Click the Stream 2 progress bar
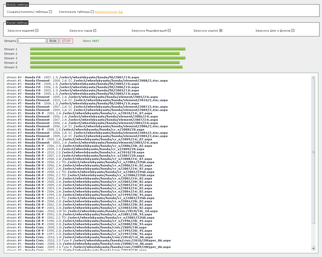322x257 pixels. [x=105, y=53]
